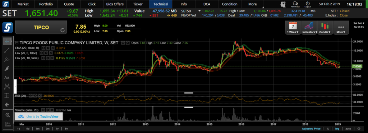Switch to the Quote tab
Viewport: 368px width, 133px height.
point(69,4)
